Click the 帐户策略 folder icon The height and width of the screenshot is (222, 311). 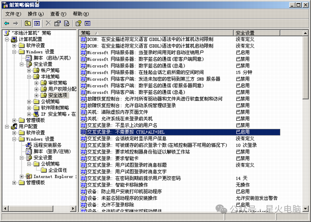(36, 71)
